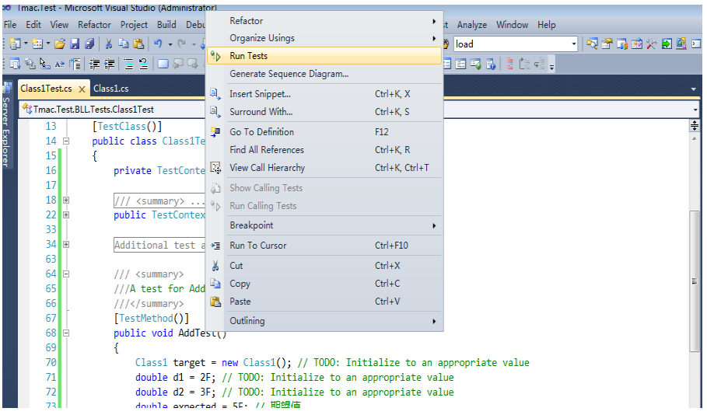Screen dimensions: 707x415
Task: Collapse the AddTest method at line 68
Action: 66,333
